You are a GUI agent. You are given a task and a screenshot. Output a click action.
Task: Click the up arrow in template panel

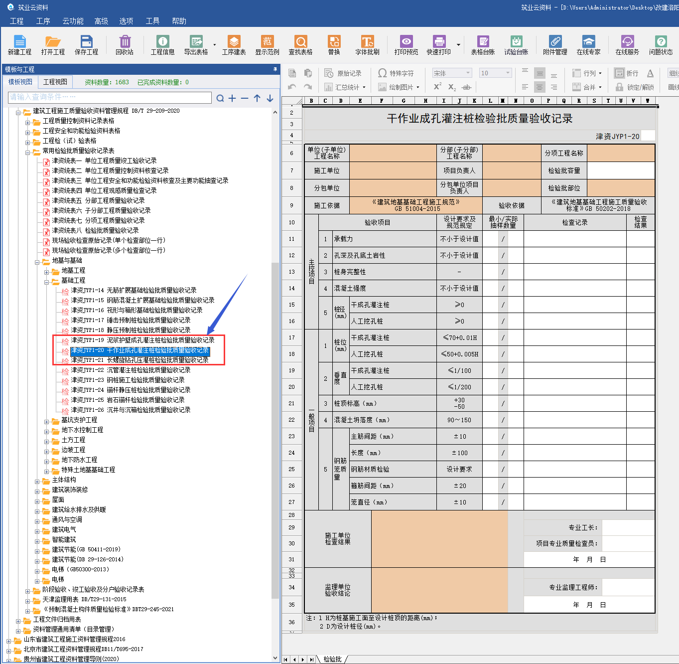tap(257, 98)
